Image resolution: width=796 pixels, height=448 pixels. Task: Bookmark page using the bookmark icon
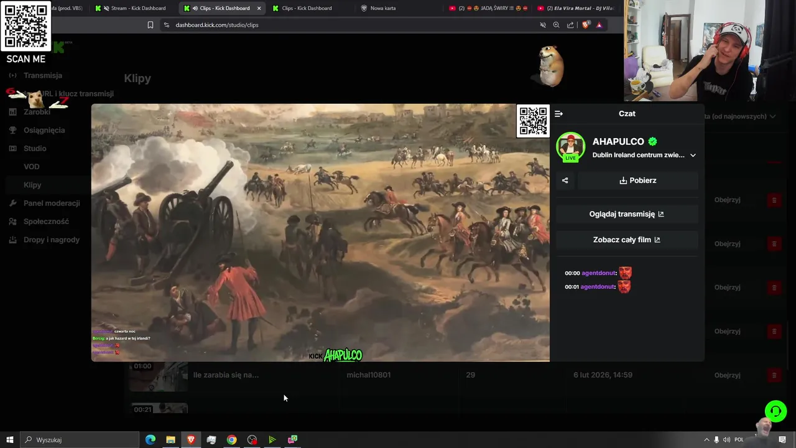click(x=150, y=25)
